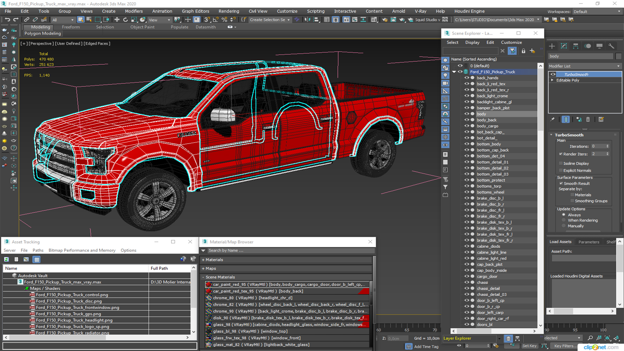Image resolution: width=624 pixels, height=351 pixels.
Task: Open the Rendering menu
Action: [x=229, y=11]
